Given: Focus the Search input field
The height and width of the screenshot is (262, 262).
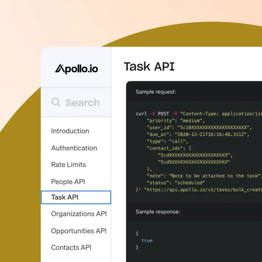Looking at the screenshot, I should pyautogui.click(x=82, y=103).
